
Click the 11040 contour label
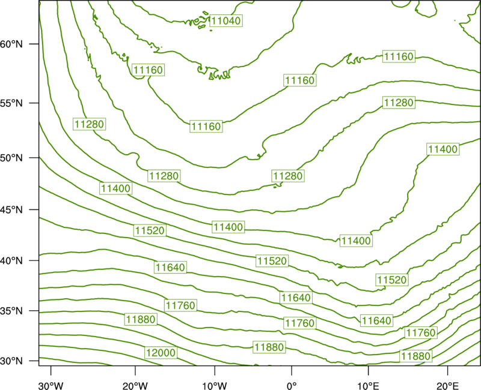coord(226,21)
